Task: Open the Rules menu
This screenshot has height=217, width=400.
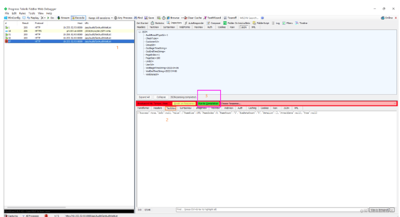Action: 22,13
